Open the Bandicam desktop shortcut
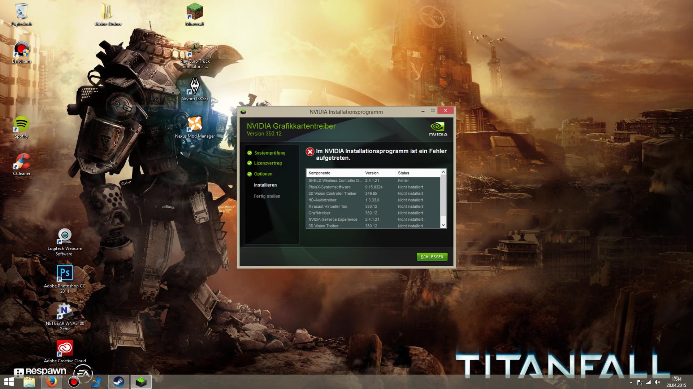This screenshot has height=389, width=693. (x=21, y=53)
